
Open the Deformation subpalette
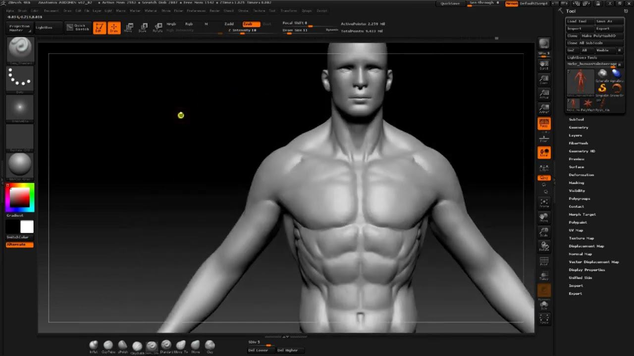pyautogui.click(x=581, y=175)
